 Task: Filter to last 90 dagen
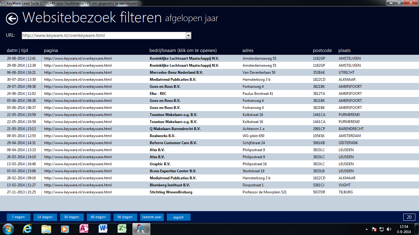click(x=125, y=217)
